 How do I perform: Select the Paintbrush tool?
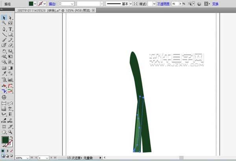click(x=4, y=40)
